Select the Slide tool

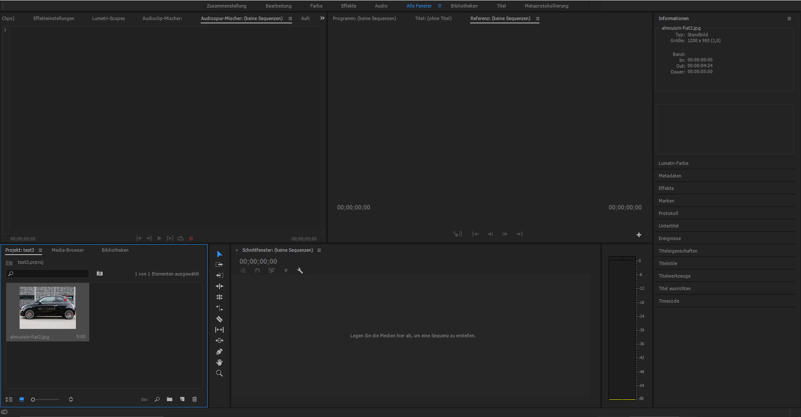(x=219, y=341)
